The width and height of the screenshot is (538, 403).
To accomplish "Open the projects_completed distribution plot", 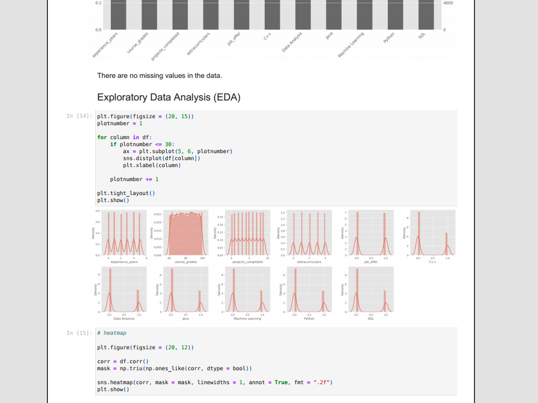I will pyautogui.click(x=243, y=236).
